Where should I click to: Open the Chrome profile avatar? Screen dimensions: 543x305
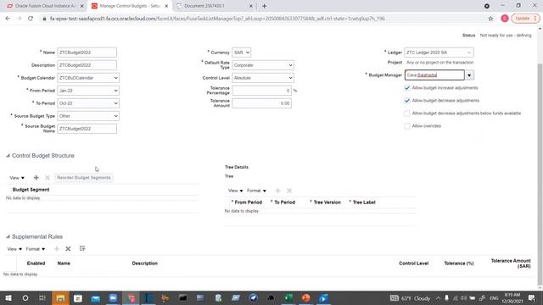tap(505, 19)
